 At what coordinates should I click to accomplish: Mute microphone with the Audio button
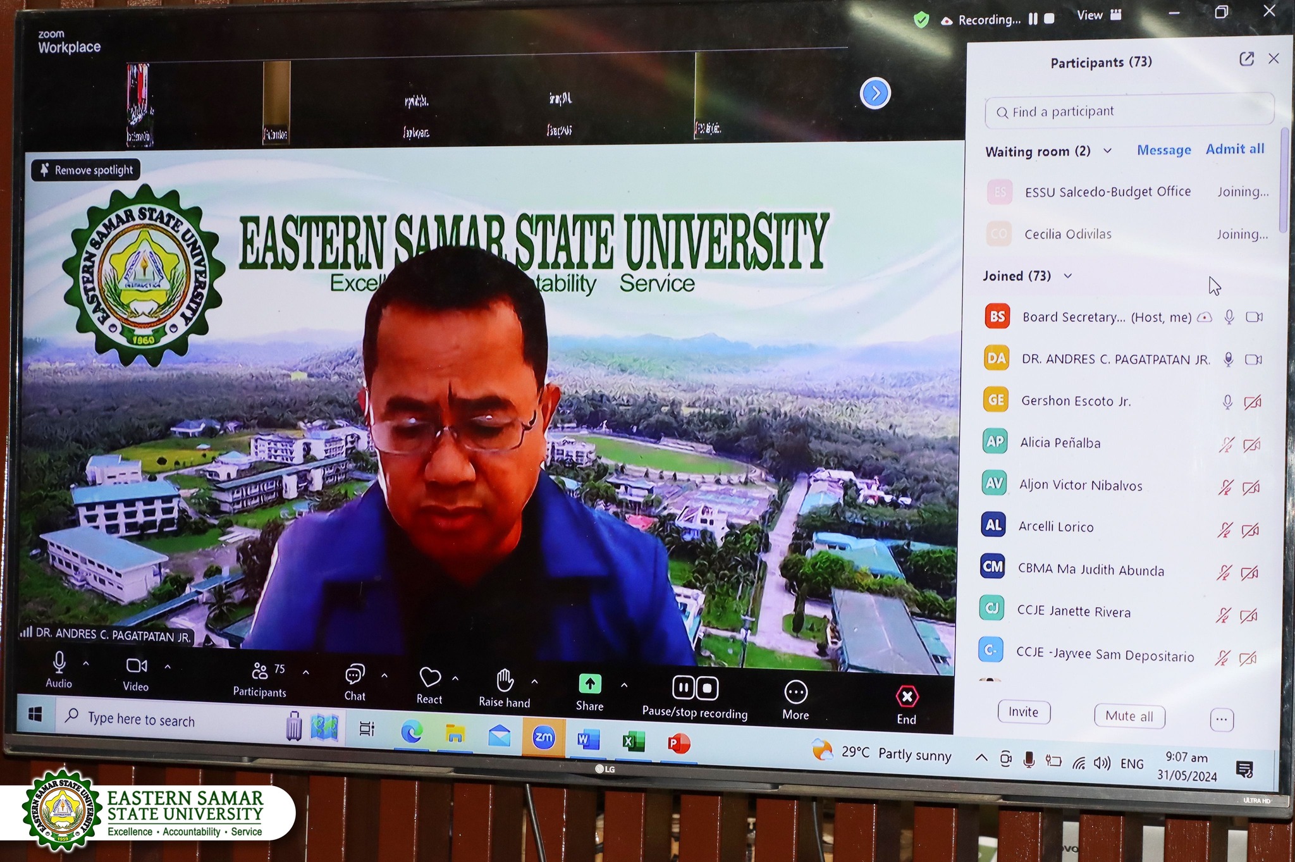[x=59, y=670]
